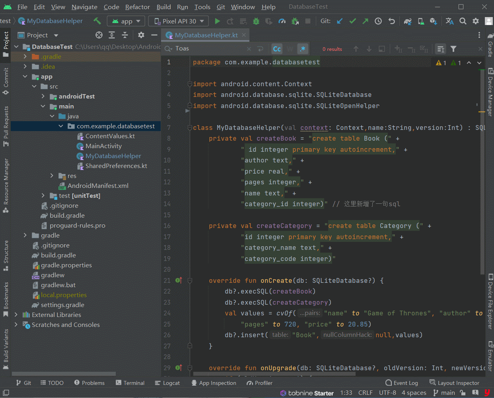Run the app with the green play button
Screen dimensions: 494x398
pyautogui.click(x=217, y=21)
